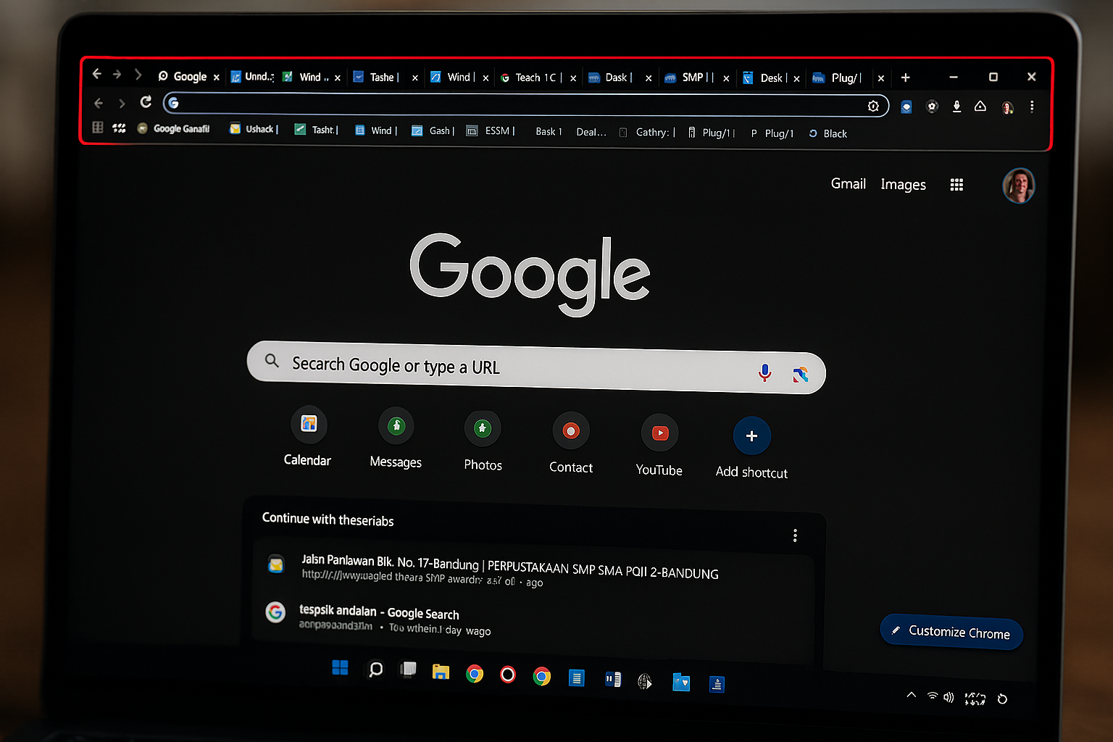This screenshot has height=742, width=1113.
Task: Click the gear icon inside the address bar
Action: (873, 106)
